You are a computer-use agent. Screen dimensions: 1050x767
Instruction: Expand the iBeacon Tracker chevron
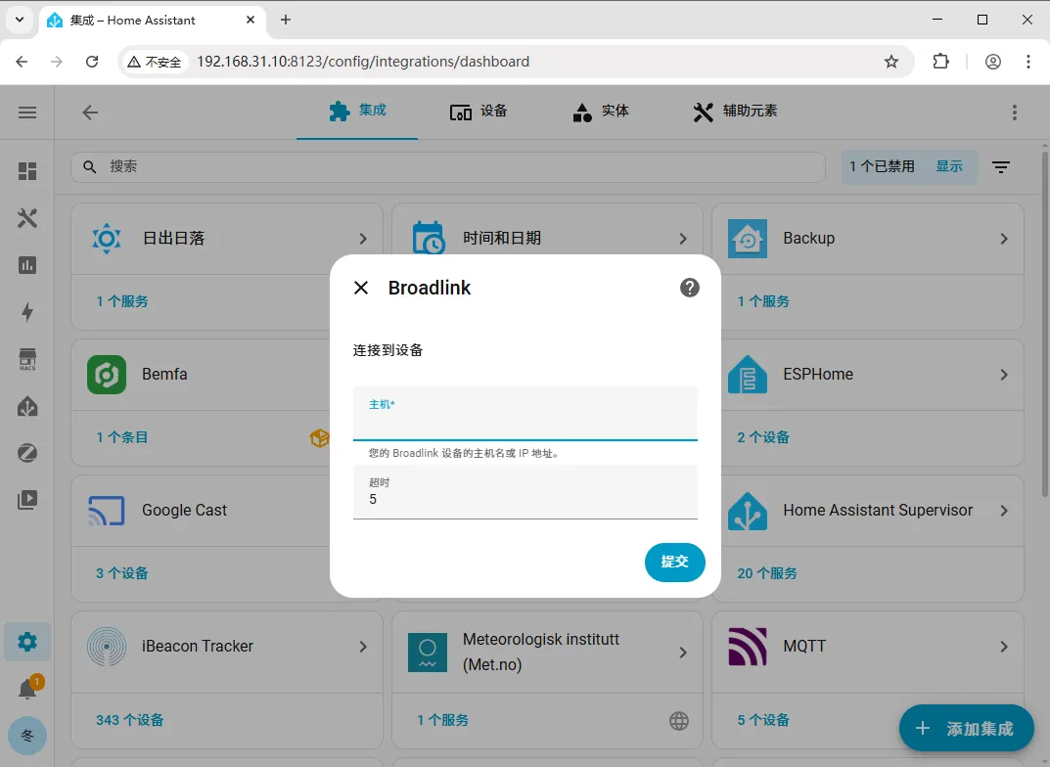363,647
